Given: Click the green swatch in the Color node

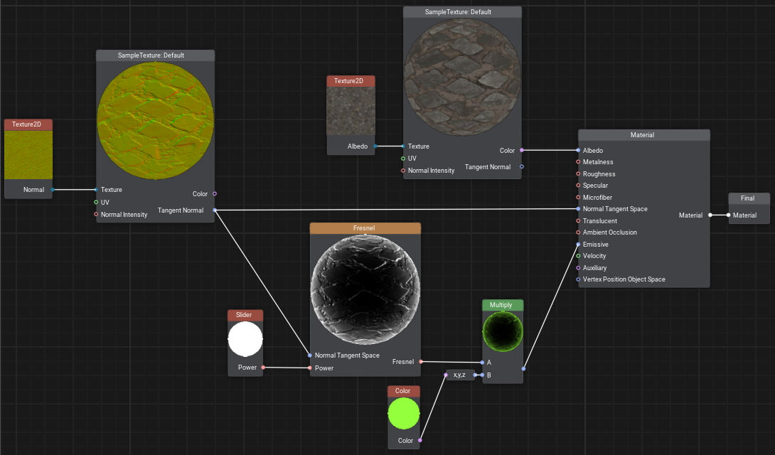Looking at the screenshot, I should pos(404,414).
